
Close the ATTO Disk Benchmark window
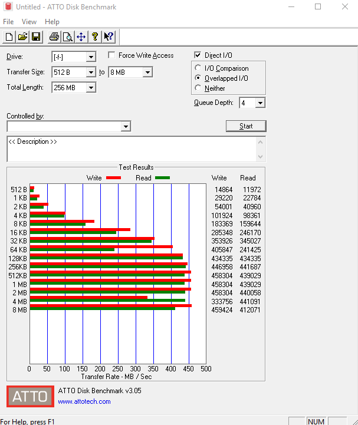point(344,6)
